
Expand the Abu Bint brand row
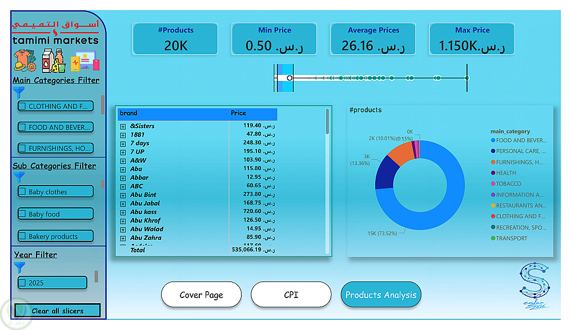tap(123, 195)
